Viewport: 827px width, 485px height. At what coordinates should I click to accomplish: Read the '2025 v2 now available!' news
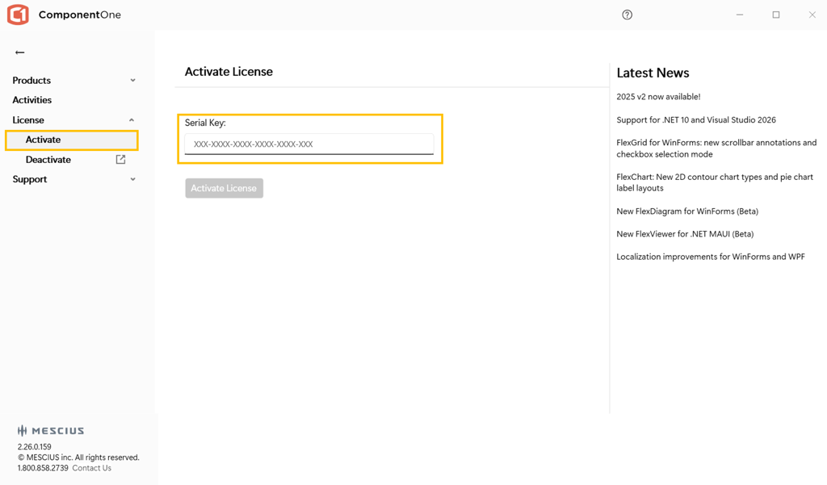tap(658, 97)
